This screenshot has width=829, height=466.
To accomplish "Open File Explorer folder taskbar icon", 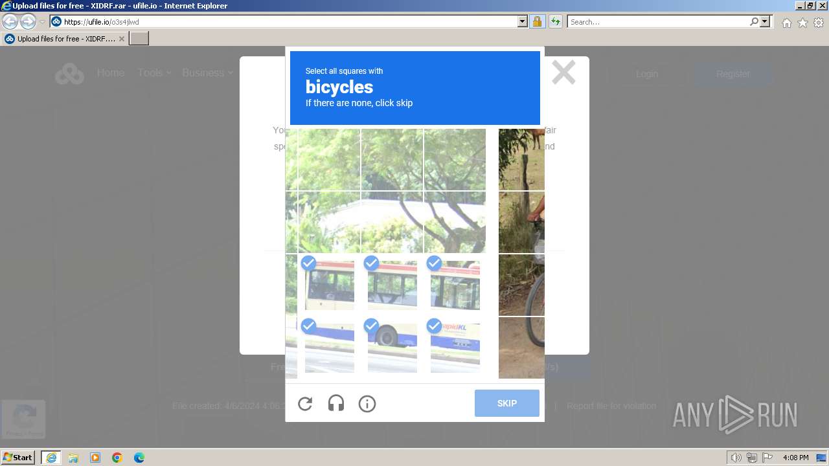I will [73, 458].
